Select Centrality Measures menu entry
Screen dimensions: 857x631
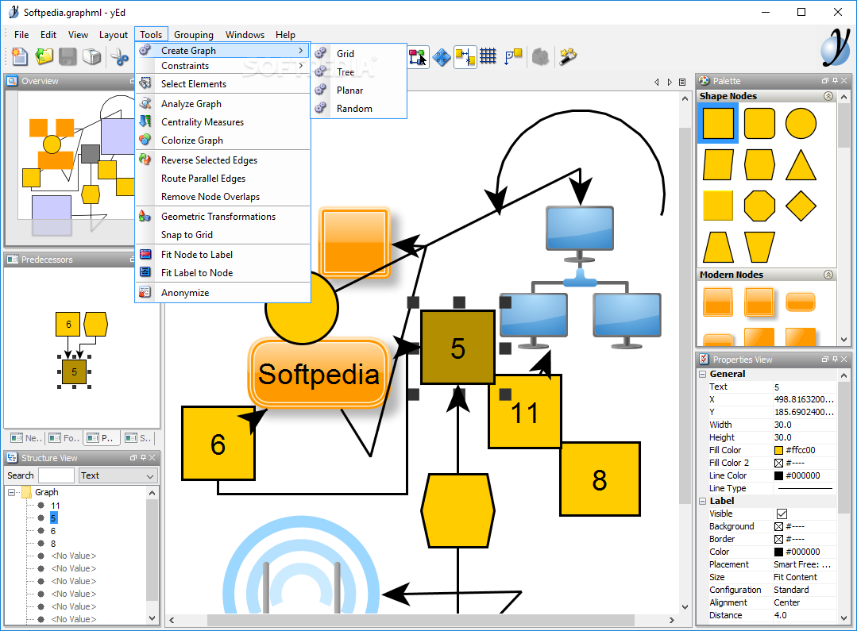tap(222, 121)
